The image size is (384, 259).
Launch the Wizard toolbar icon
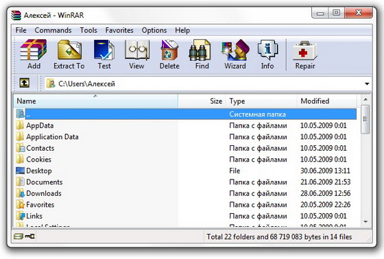click(x=235, y=50)
